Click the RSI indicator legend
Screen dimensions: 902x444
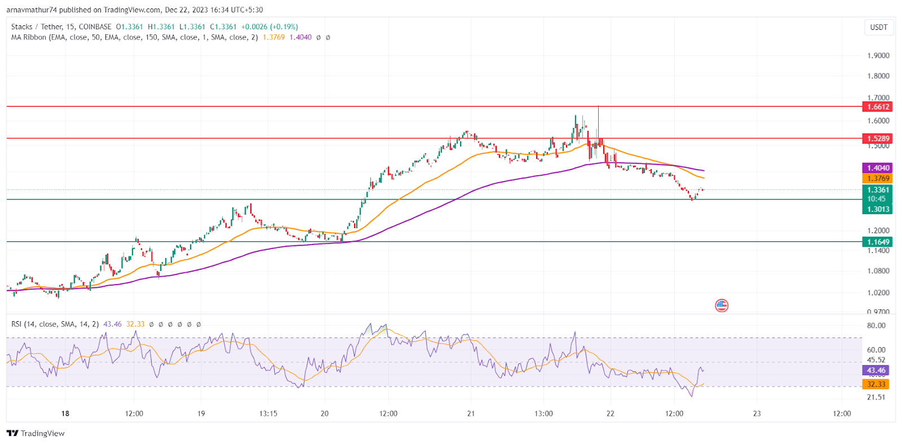(55, 324)
